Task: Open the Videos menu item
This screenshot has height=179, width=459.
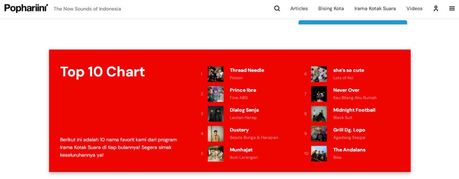Action: (414, 8)
